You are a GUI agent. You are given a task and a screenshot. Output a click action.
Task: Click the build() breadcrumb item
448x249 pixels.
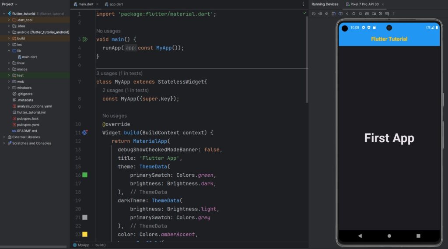[100, 245]
